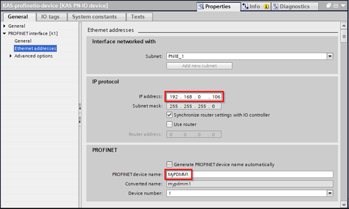Screen dimensions: 349x209
Task: Click the scrollbar down arrow
Action: tap(344, 205)
